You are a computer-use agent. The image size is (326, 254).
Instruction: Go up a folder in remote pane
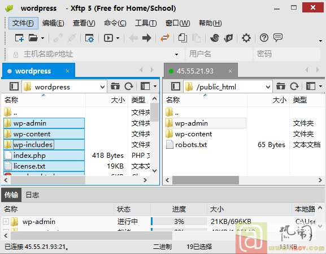[281, 86]
